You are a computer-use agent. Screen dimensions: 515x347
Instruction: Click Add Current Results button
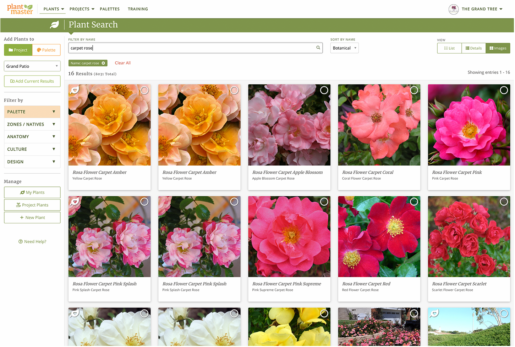[32, 81]
